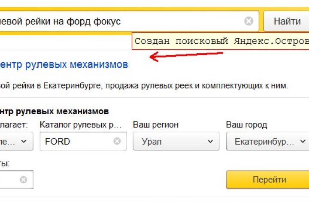Click the yellow Перейти button
Screen dimensions: 309x206
point(269,179)
